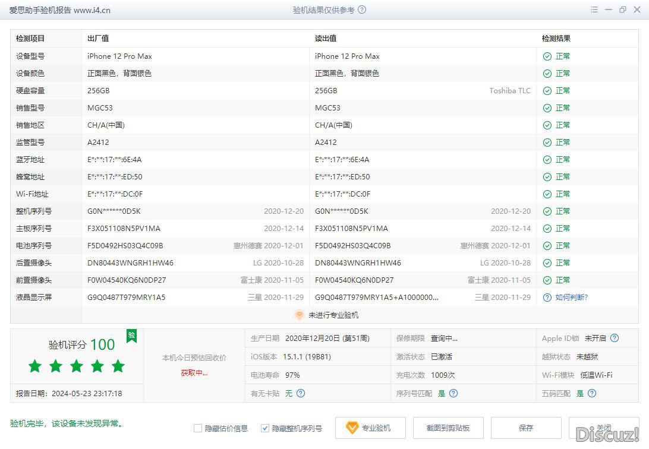This screenshot has height=449, width=649.
Task: Click 验机完毕，该设备未发现异常。 status text
Action: 67,423
